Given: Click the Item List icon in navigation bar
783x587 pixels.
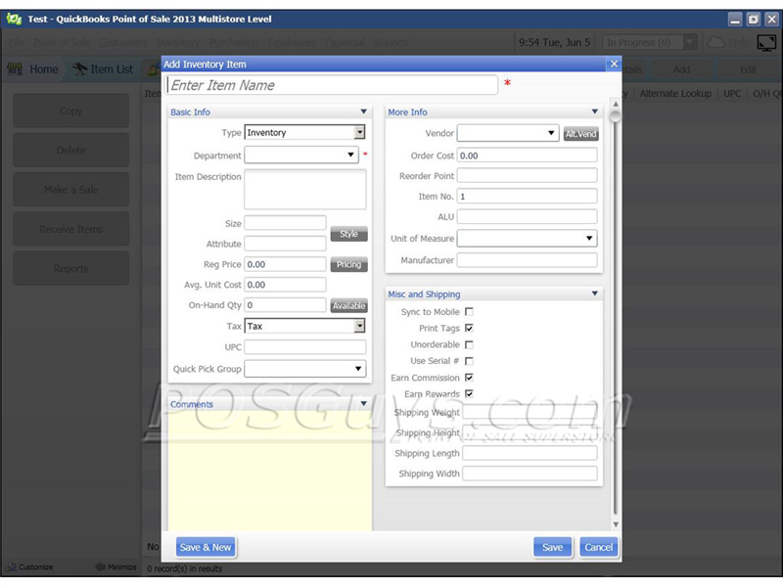Looking at the screenshot, I should pyautogui.click(x=80, y=68).
